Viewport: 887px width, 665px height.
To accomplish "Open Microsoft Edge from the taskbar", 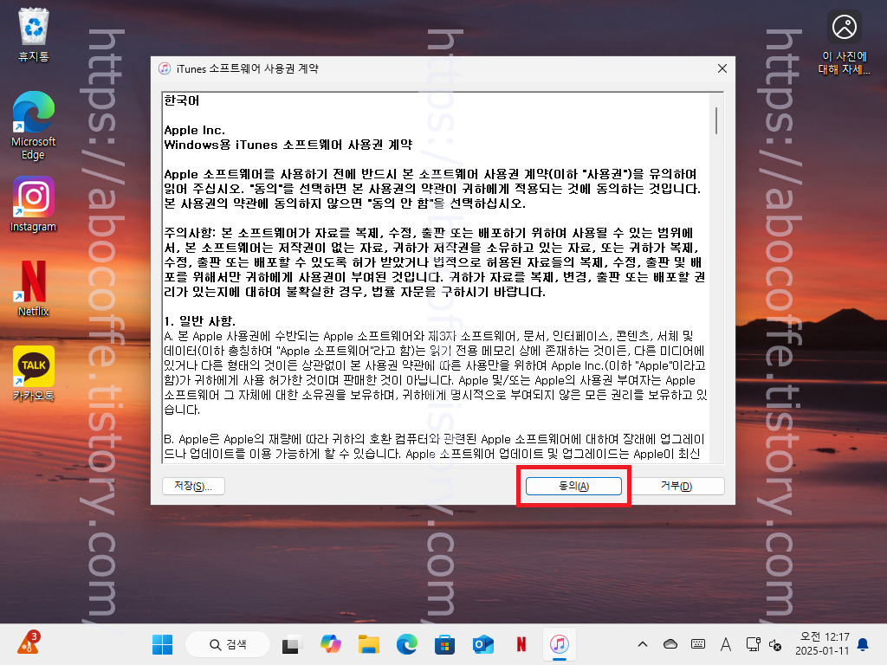I will point(407,644).
